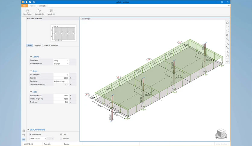Click the Model View panel title
Viewport: 252px width, 146px height.
pyautogui.click(x=85, y=19)
